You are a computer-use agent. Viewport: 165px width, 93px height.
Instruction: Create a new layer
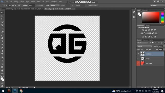tap(158, 87)
